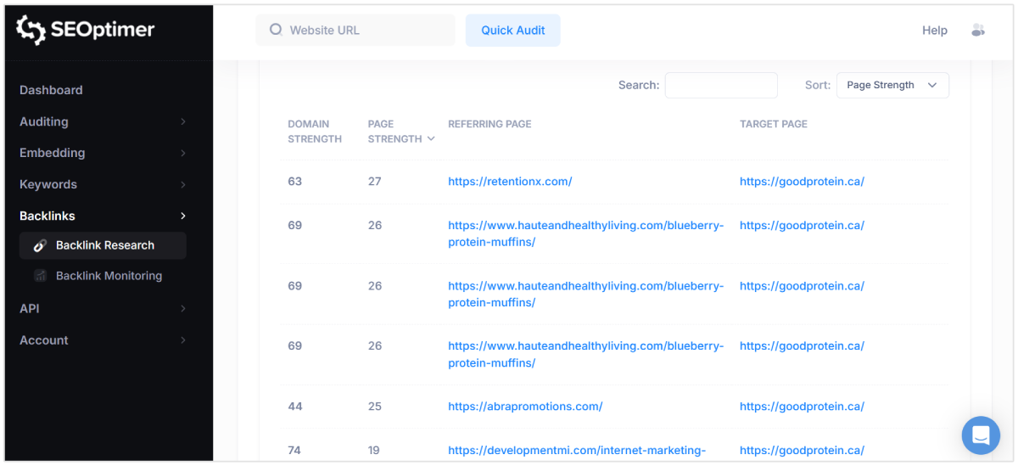This screenshot has height=466, width=1018.
Task: Expand the Keywords sidebar section
Action: pos(102,184)
